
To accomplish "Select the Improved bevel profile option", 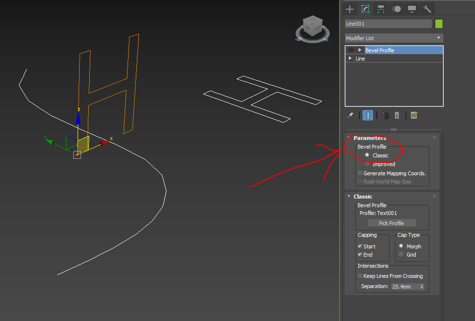I will pos(367,164).
